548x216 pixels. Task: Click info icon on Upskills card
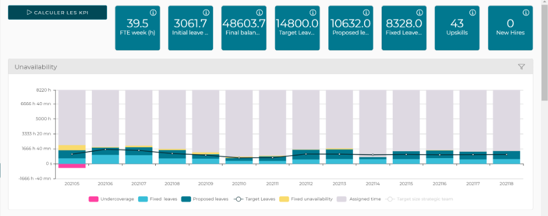pos(472,12)
